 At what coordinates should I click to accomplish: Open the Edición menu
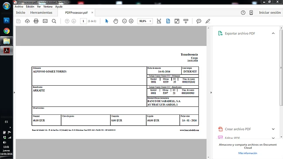click(30, 7)
